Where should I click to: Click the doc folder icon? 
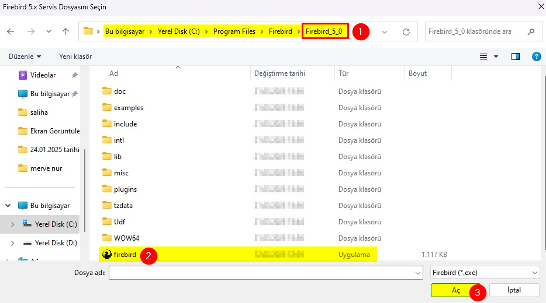pos(107,91)
